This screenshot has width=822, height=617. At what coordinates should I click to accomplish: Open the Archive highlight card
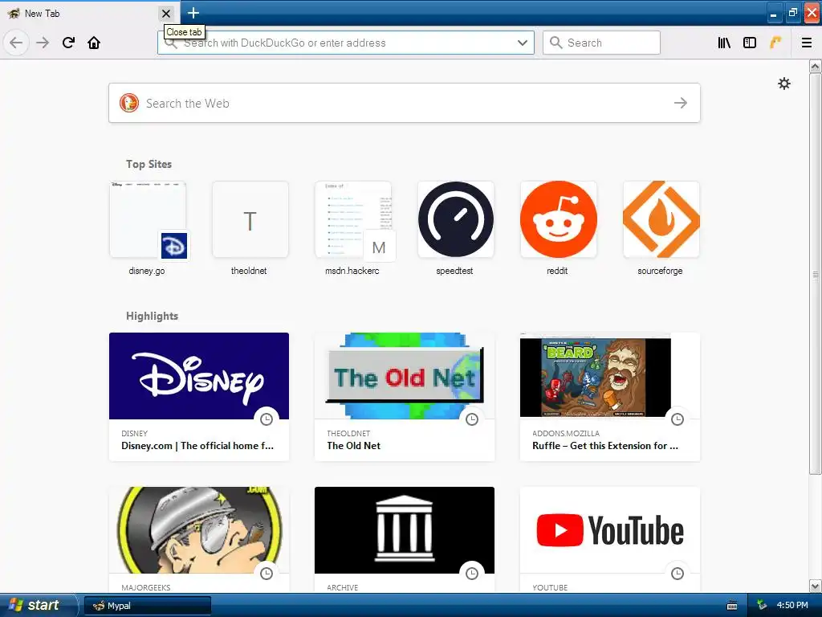pyautogui.click(x=405, y=540)
